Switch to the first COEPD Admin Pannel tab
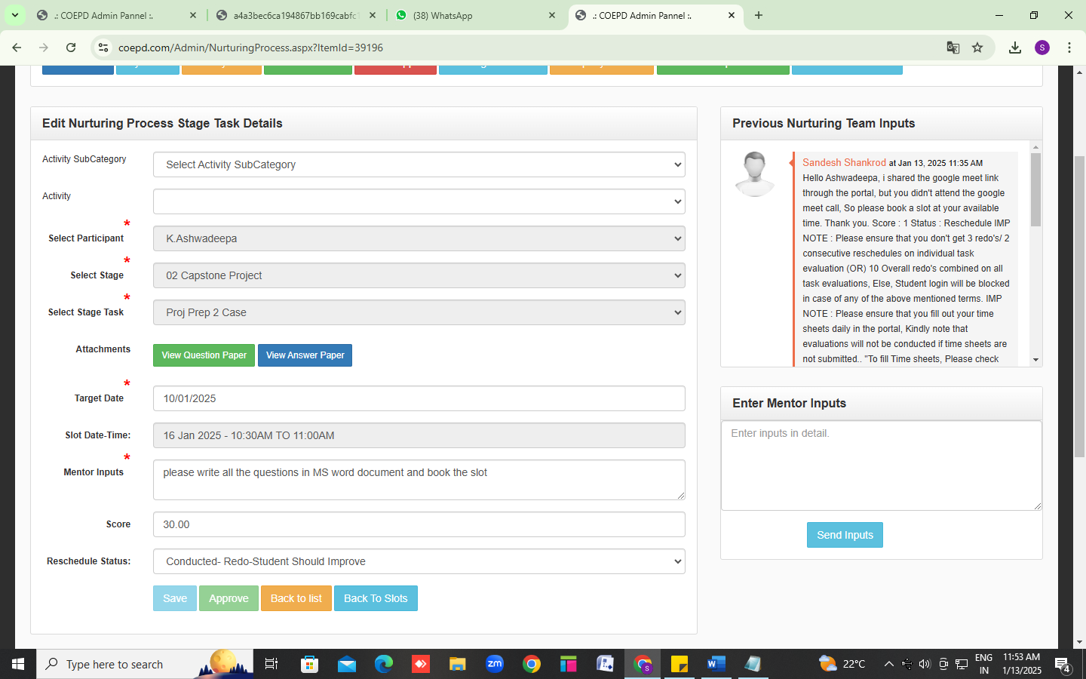Viewport: 1086px width, 679px height. tap(113, 15)
